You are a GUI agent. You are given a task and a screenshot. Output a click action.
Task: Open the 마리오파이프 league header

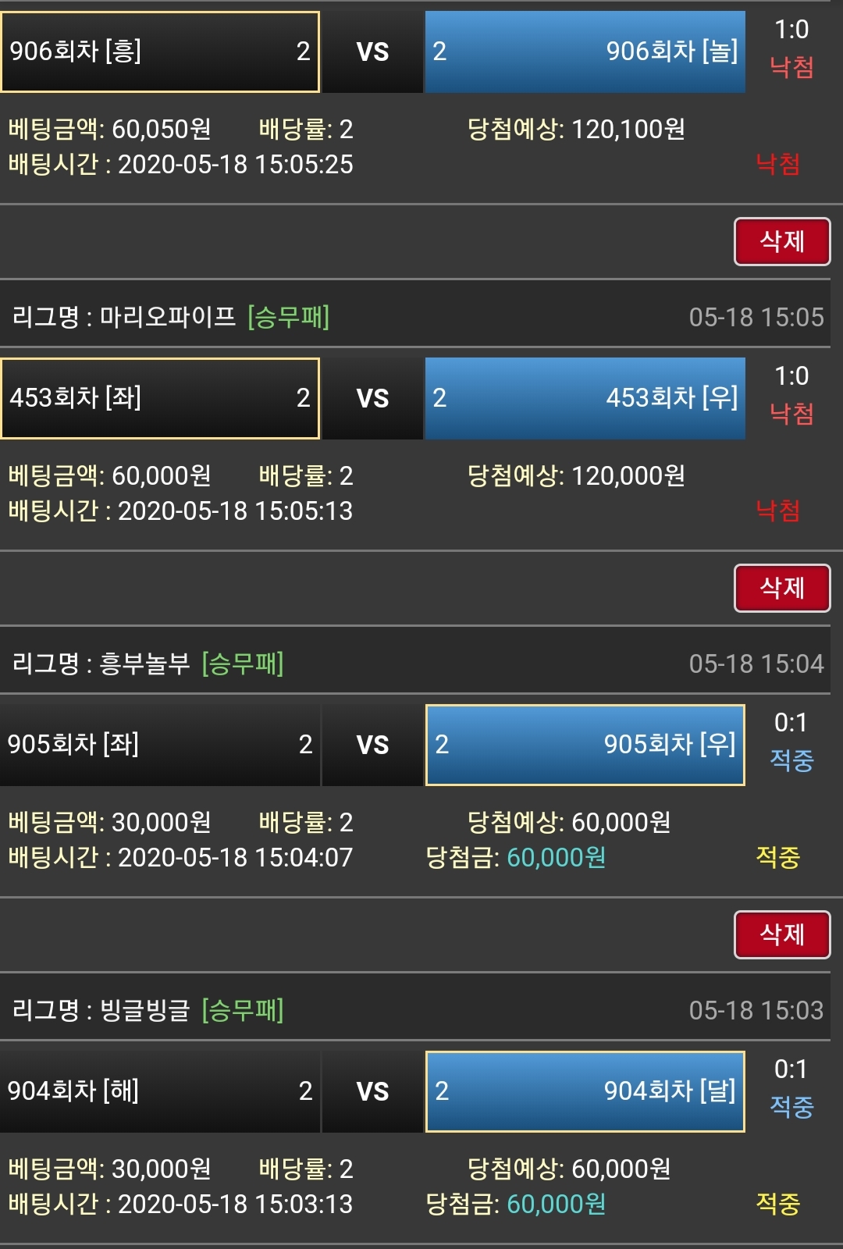(x=167, y=317)
